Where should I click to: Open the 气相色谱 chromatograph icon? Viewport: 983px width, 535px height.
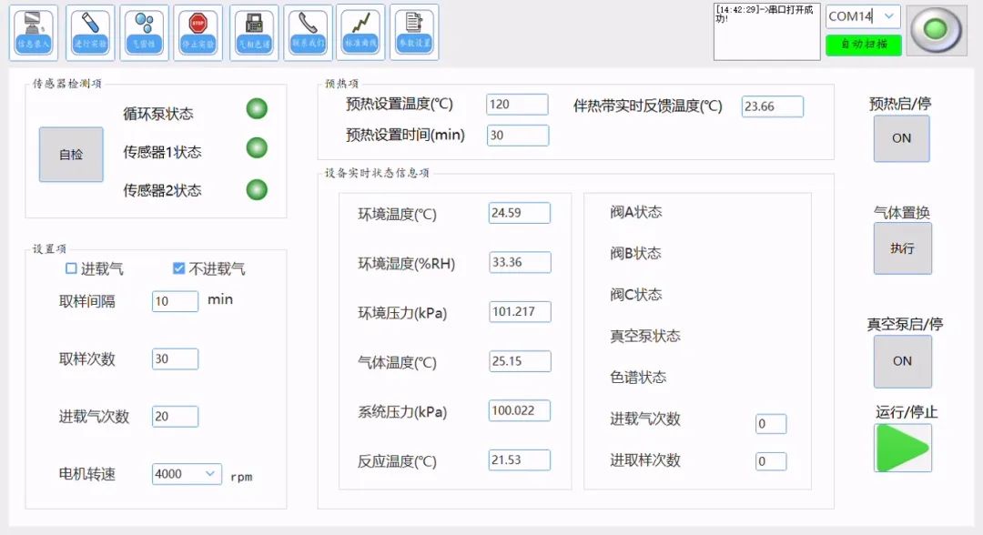tap(254, 33)
